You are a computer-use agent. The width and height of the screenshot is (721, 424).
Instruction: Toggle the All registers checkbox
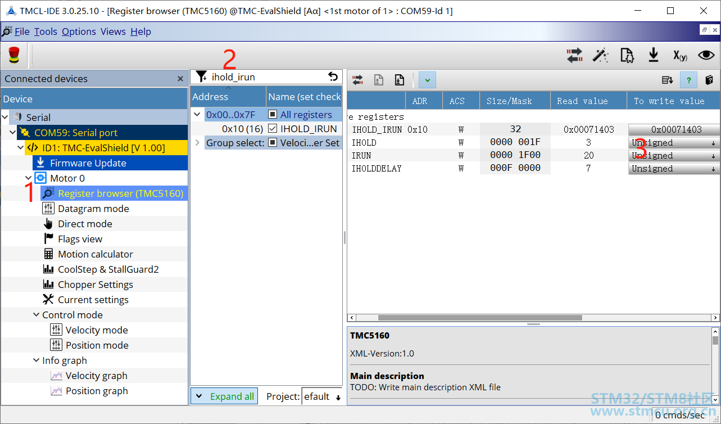(273, 115)
